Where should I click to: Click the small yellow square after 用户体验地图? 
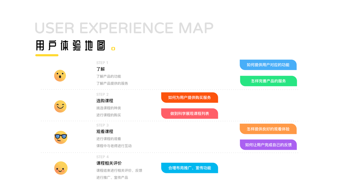(113, 49)
